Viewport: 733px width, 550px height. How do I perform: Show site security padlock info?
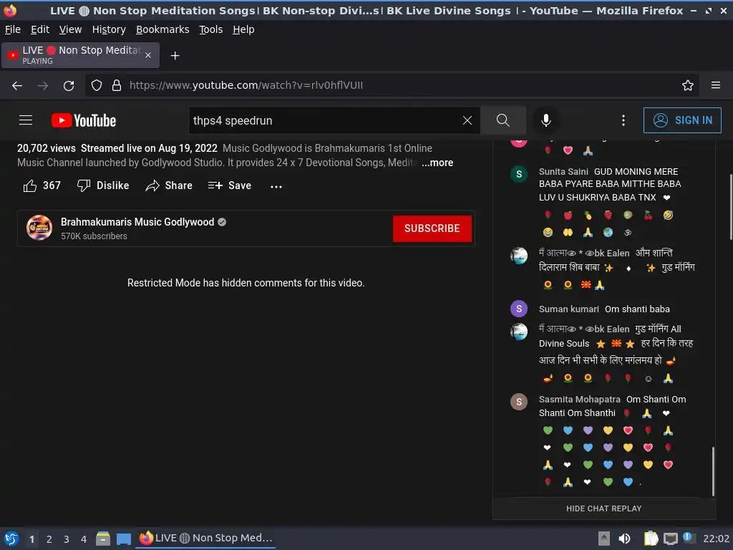(117, 85)
